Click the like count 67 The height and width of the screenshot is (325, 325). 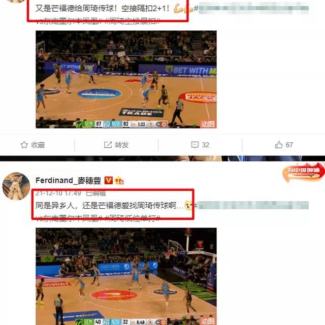click(289, 145)
